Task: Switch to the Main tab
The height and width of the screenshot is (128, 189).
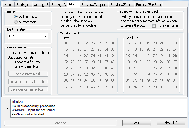Action: tap(7, 5)
